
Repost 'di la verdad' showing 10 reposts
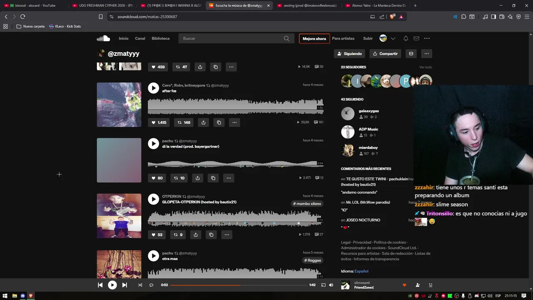click(179, 178)
